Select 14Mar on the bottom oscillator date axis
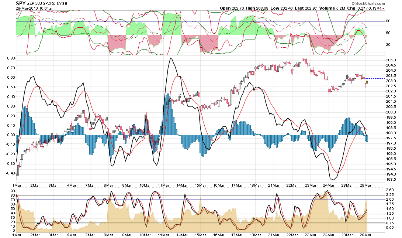Image resolution: width=402 pixels, height=238 pixels. pos(182,235)
